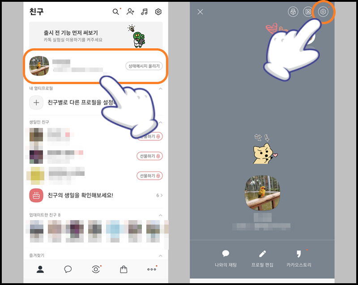Open the more options three-dots tab

pyautogui.click(x=152, y=269)
